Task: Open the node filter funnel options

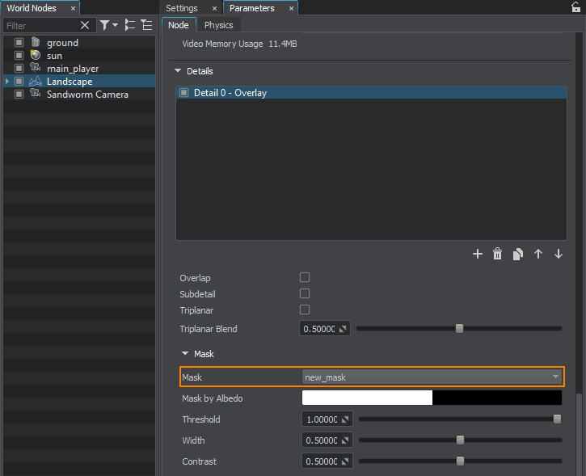Action: pos(108,26)
